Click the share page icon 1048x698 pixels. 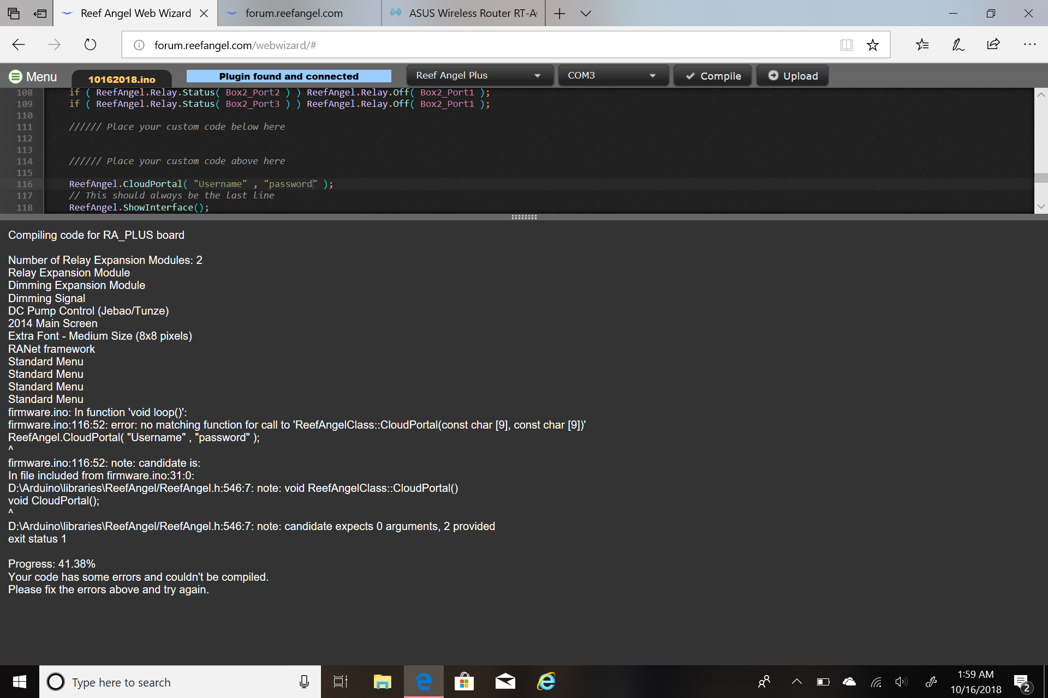[993, 45]
